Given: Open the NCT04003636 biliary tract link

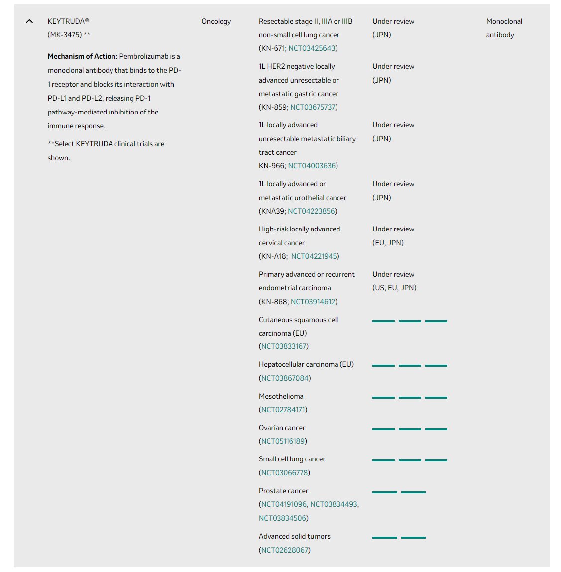Looking at the screenshot, I should point(312,166).
